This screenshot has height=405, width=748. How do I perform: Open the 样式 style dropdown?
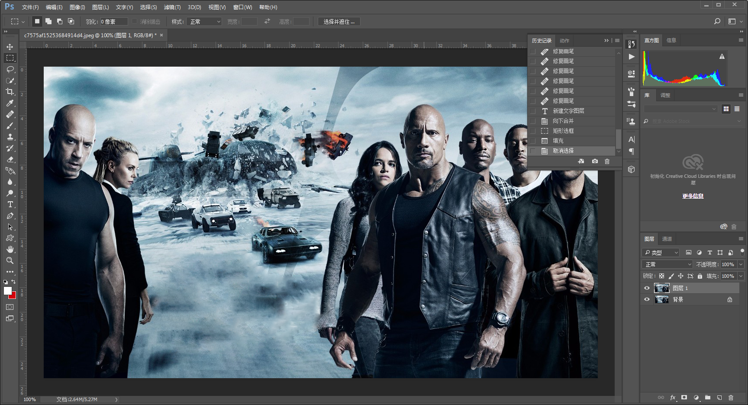[204, 22]
